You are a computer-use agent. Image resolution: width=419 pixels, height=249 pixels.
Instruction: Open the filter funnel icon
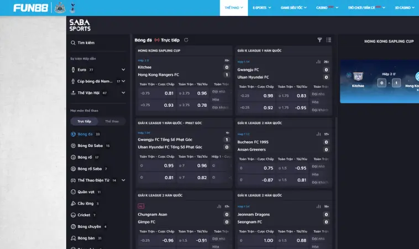click(320, 40)
